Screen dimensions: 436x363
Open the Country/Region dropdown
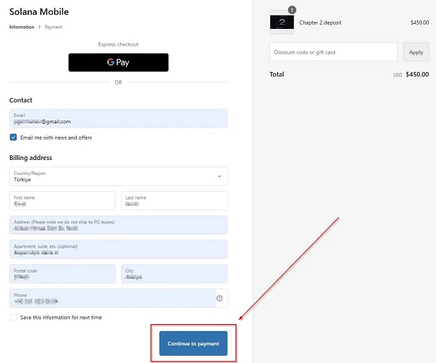click(x=118, y=176)
